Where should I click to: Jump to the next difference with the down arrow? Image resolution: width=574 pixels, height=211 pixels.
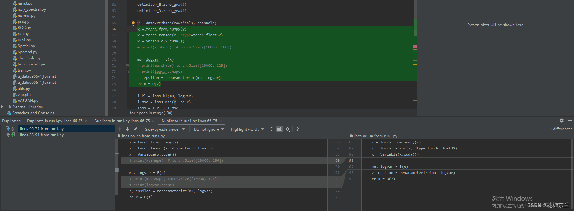(x=128, y=129)
